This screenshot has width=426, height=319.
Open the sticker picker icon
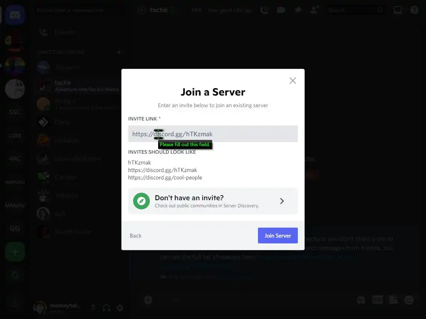pyautogui.click(x=394, y=300)
